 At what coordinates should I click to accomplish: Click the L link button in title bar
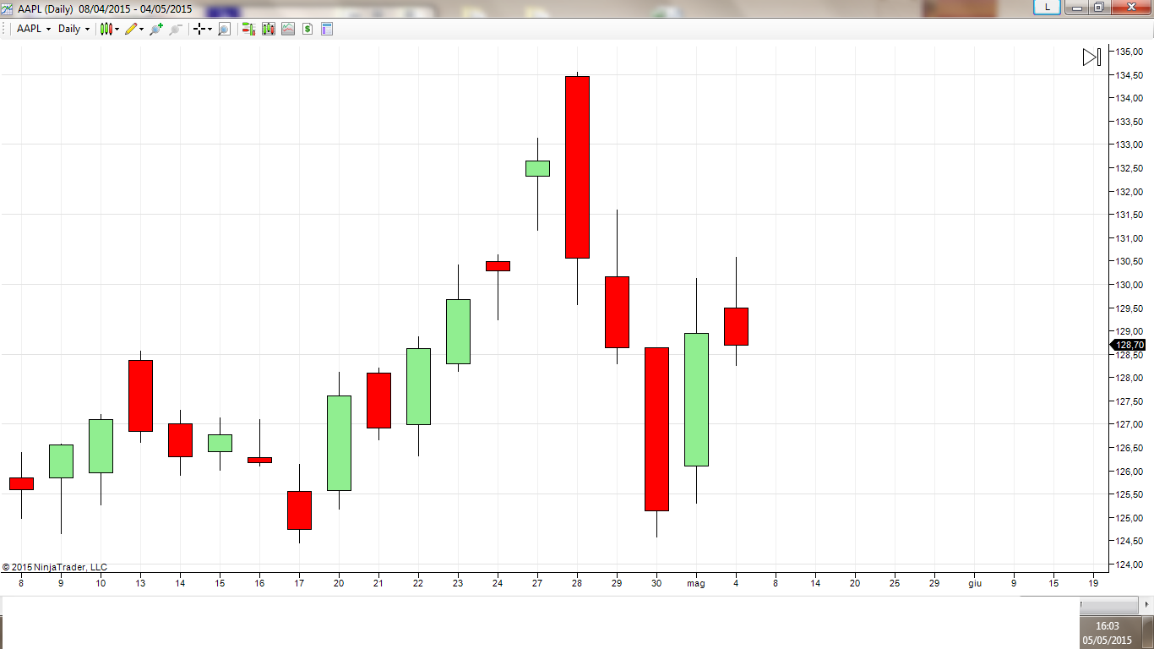coord(1048,7)
